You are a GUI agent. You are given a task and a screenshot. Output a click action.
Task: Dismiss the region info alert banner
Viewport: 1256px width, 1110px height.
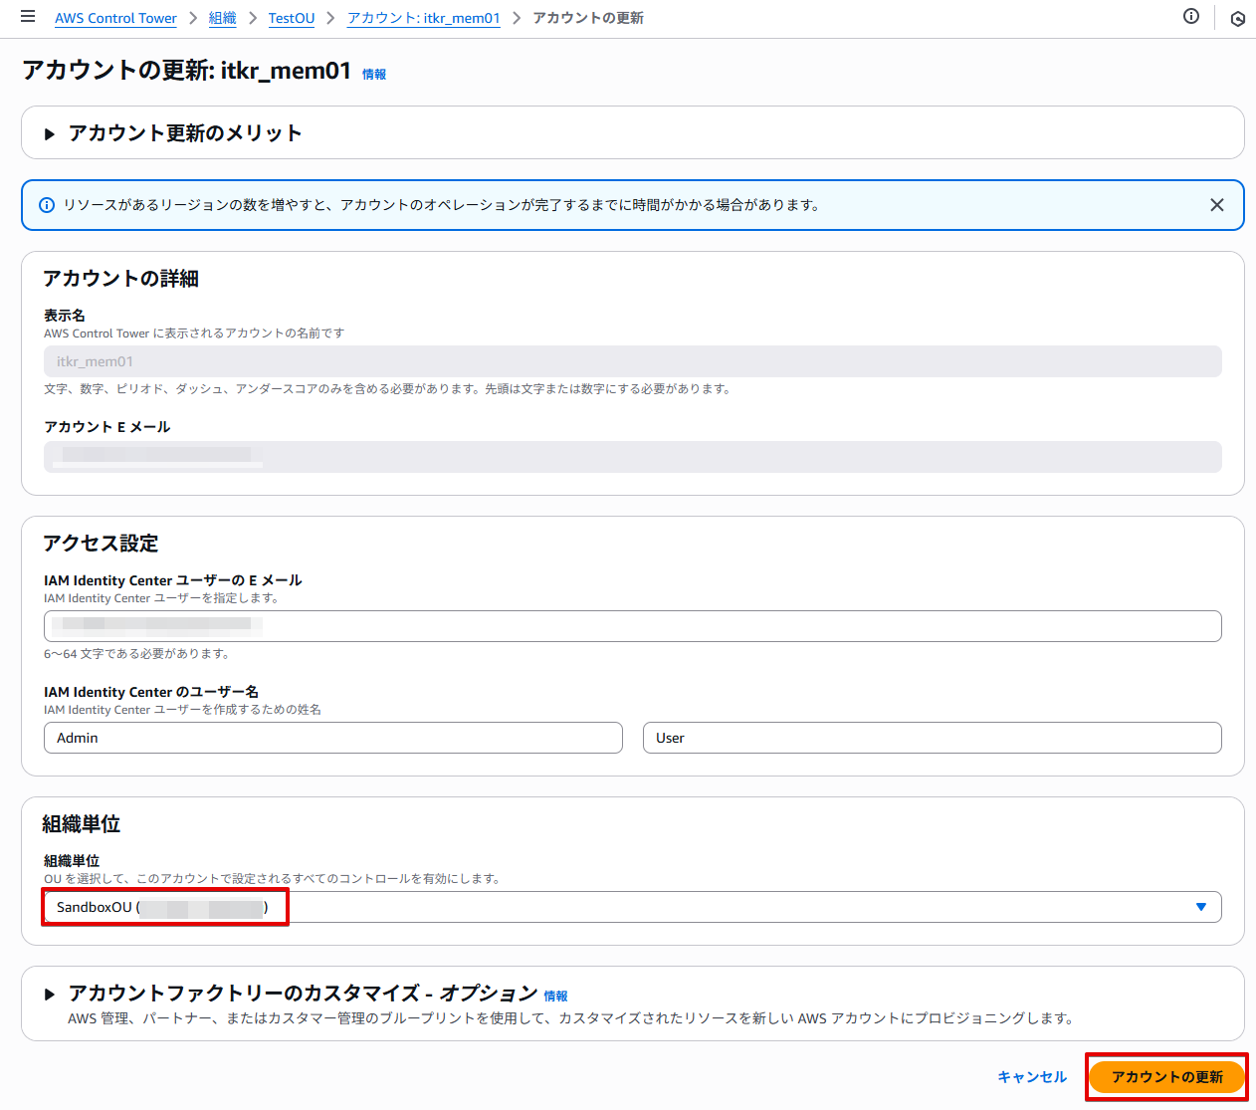coord(1216,205)
